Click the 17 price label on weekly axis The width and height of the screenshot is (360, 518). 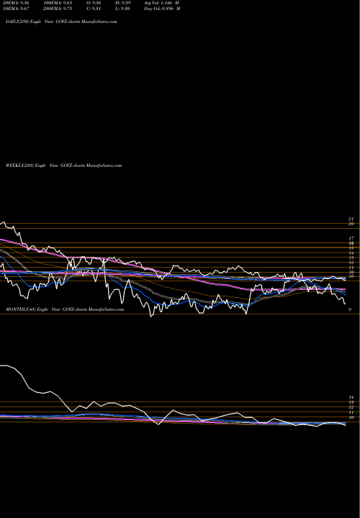pos(351,238)
